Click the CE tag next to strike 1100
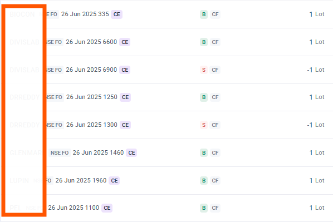 [x=107, y=208]
